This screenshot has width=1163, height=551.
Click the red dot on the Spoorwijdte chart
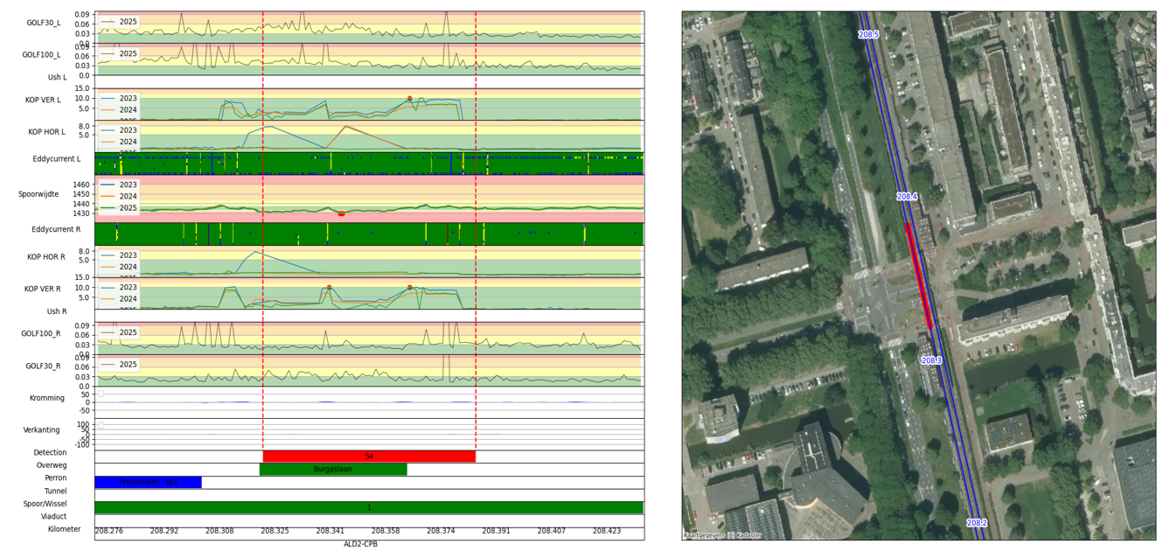click(x=341, y=213)
